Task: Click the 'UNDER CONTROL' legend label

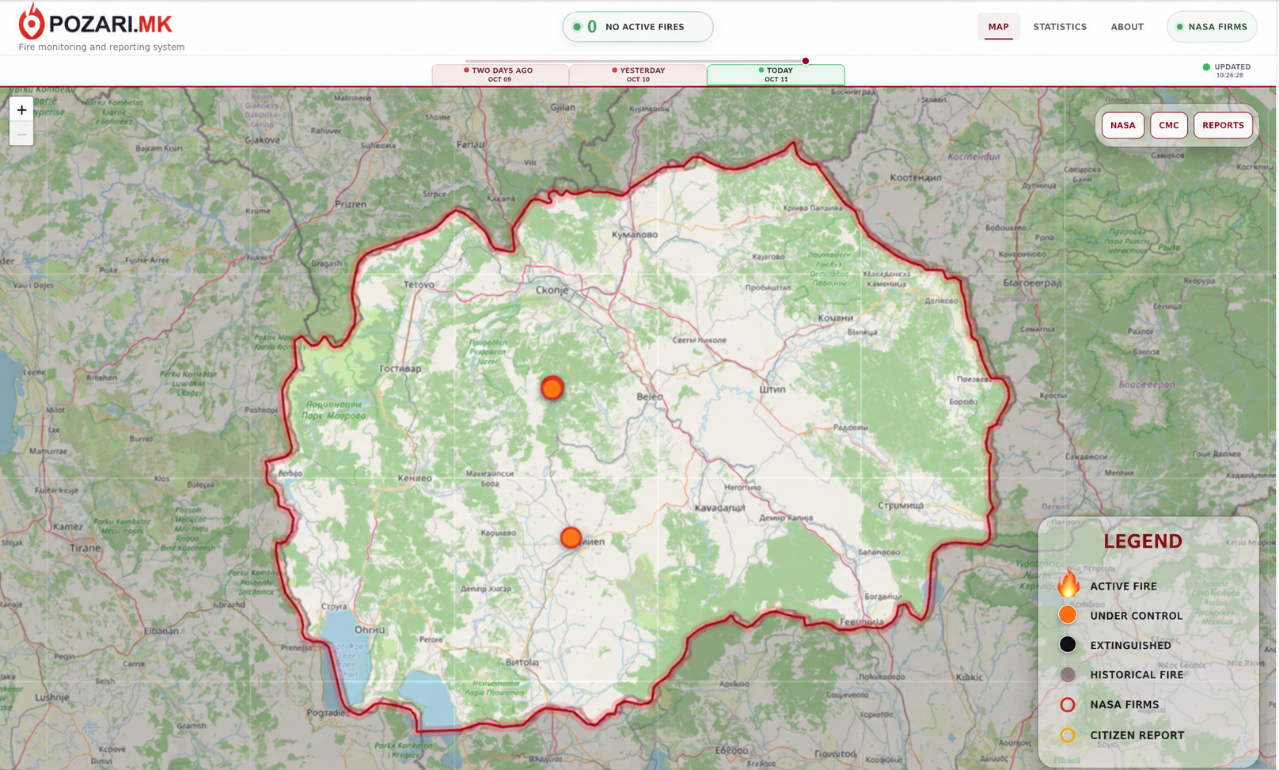Action: 1136,616
